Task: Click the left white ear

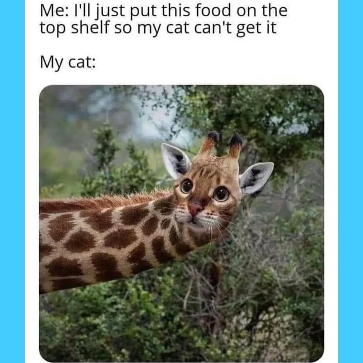Action: click(176, 161)
